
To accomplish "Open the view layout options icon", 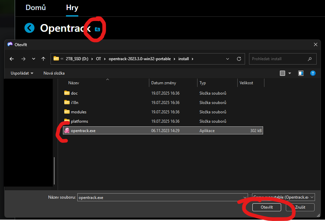I will [282, 73].
